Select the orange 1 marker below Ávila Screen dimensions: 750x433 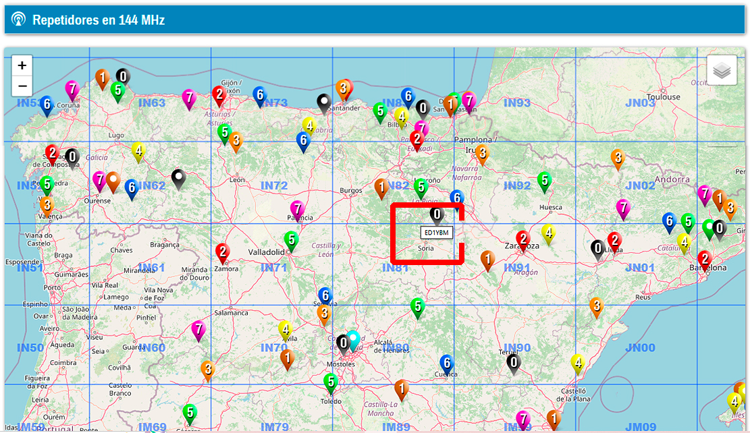(287, 359)
